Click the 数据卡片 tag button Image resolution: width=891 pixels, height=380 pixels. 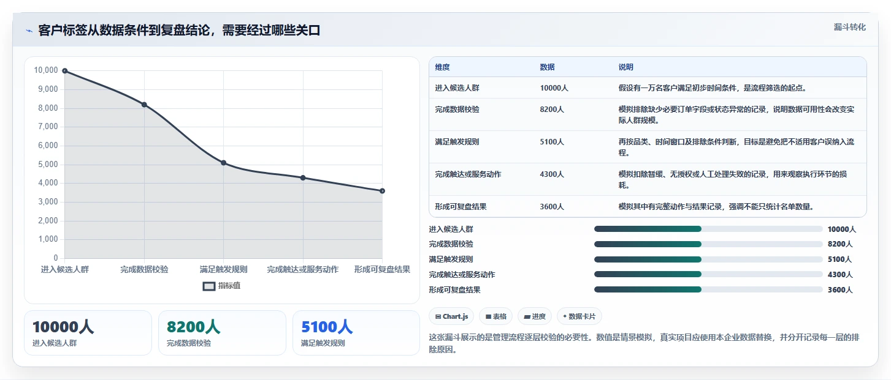(x=579, y=316)
